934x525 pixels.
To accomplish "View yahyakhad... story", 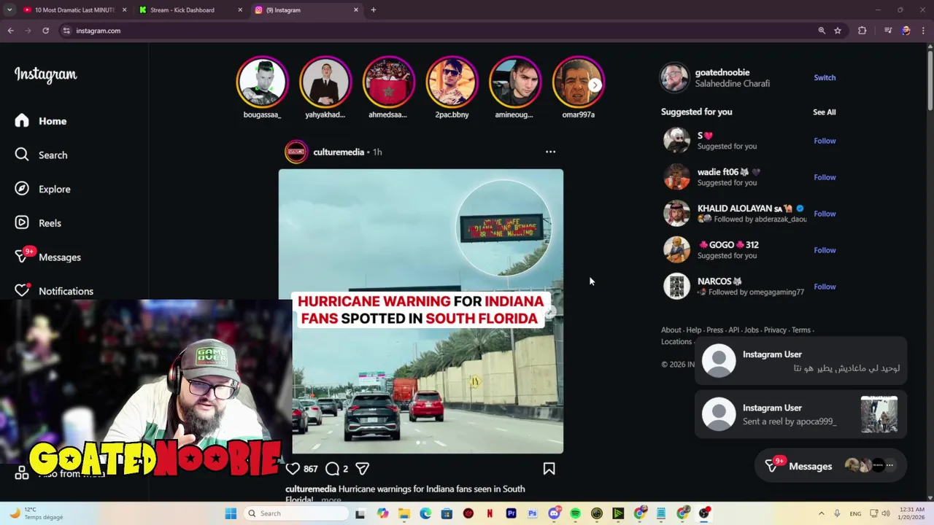I will [325, 82].
